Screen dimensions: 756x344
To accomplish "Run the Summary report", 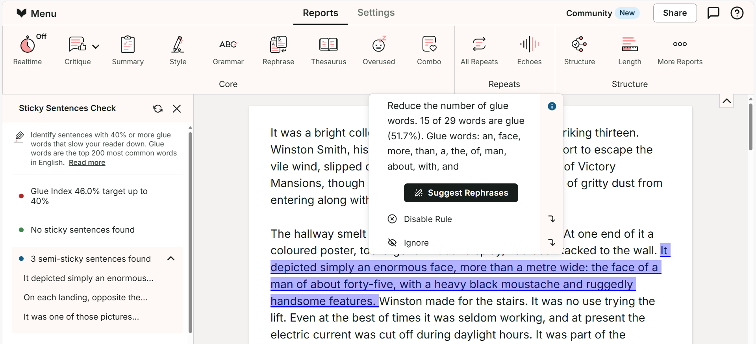I will pos(128,50).
